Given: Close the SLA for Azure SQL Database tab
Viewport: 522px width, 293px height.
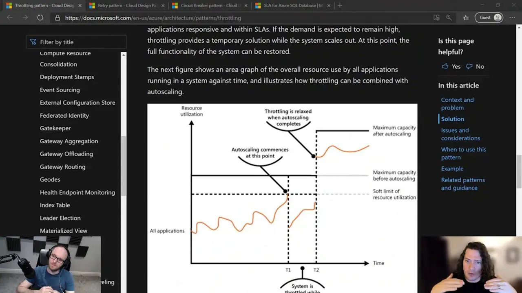Looking at the screenshot, I should (329, 6).
